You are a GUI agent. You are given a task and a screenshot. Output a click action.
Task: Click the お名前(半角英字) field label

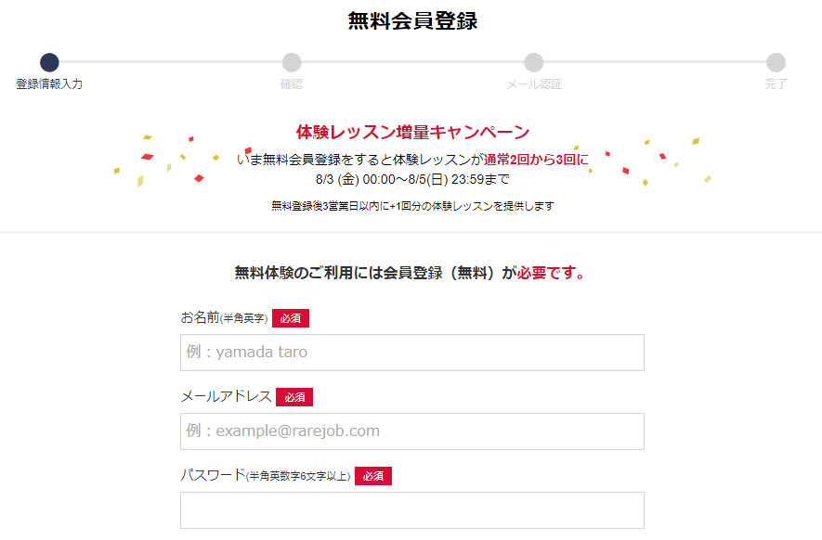point(224,317)
